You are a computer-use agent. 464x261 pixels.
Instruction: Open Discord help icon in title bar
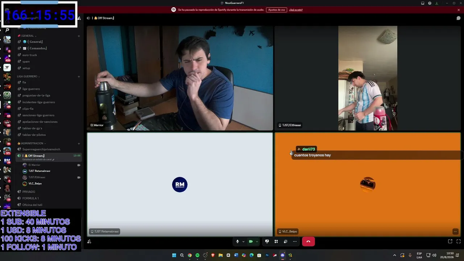[x=430, y=3]
